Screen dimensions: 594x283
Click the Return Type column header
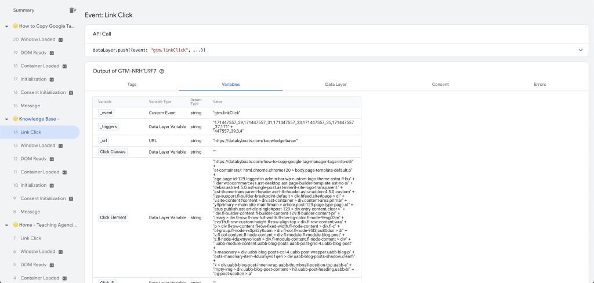coord(195,101)
